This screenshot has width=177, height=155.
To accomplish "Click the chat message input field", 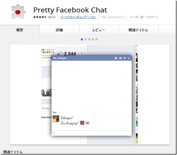I will [92, 133].
